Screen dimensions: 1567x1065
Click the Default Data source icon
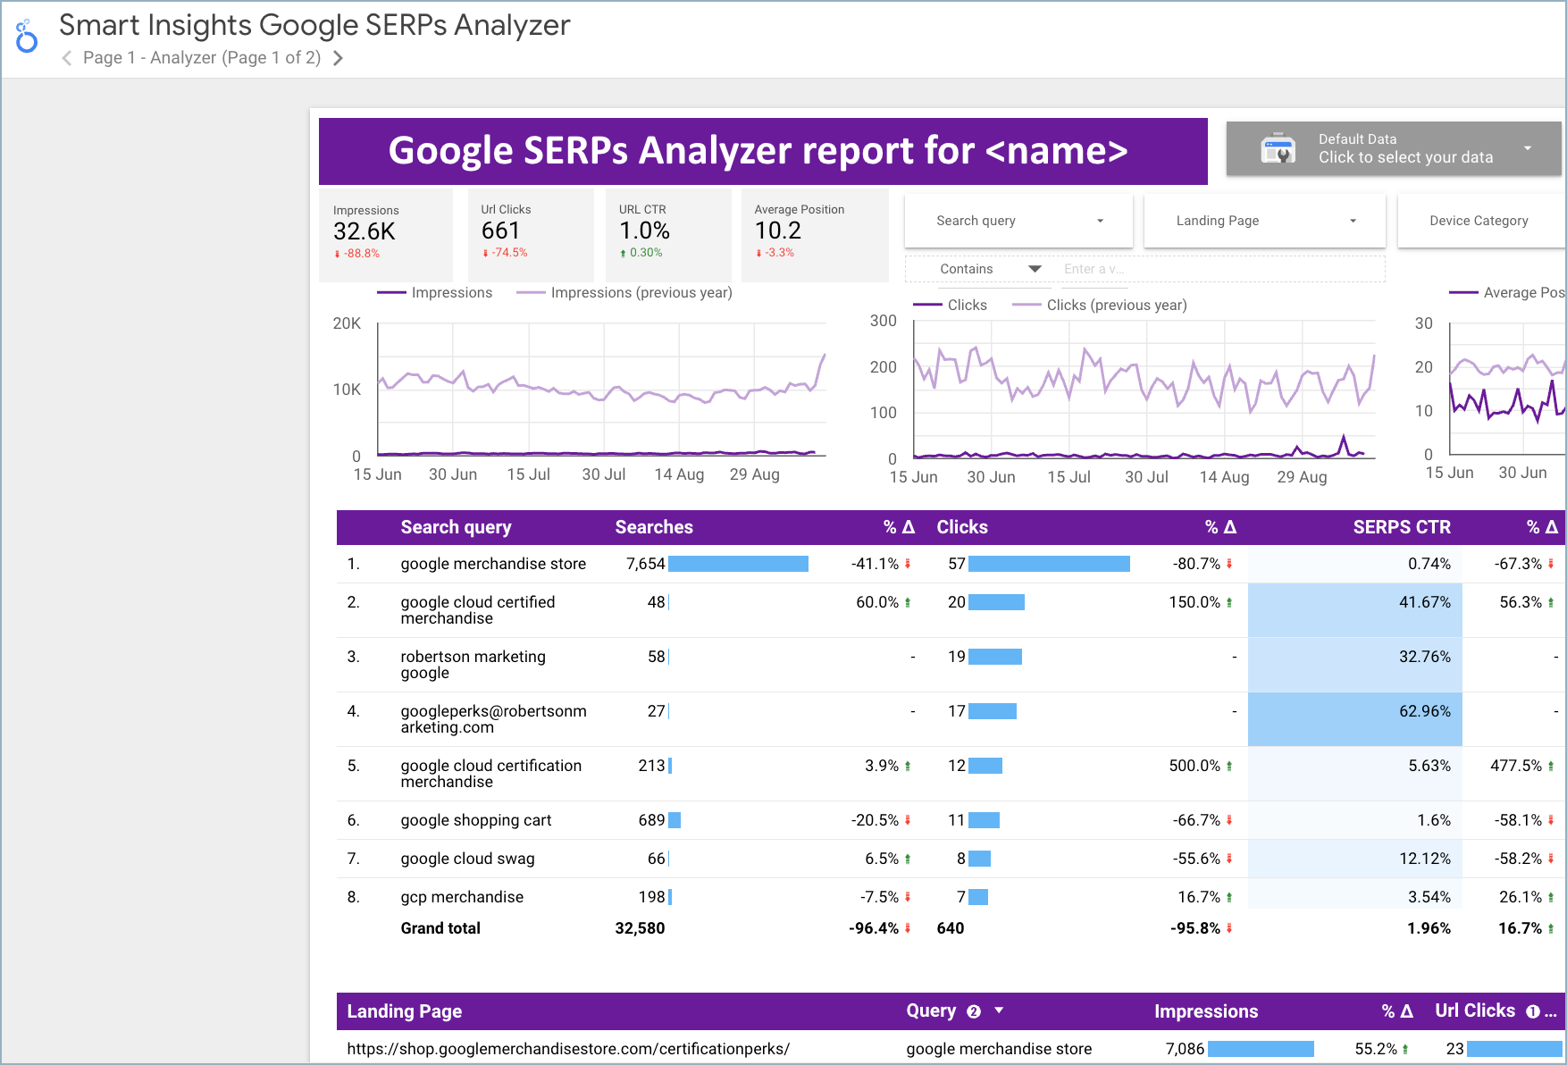point(1278,148)
